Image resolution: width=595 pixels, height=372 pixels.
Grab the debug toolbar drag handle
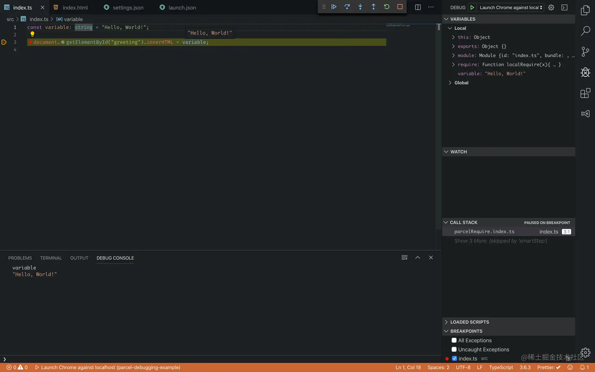(324, 7)
